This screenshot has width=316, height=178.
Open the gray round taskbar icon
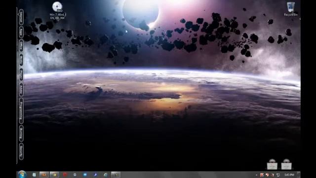coord(75,175)
